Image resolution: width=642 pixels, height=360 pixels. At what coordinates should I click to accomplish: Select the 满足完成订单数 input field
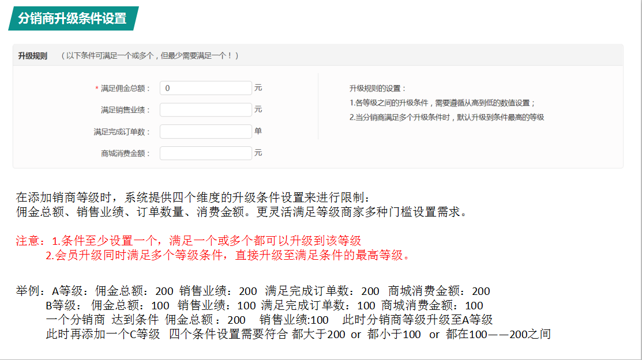tap(205, 132)
